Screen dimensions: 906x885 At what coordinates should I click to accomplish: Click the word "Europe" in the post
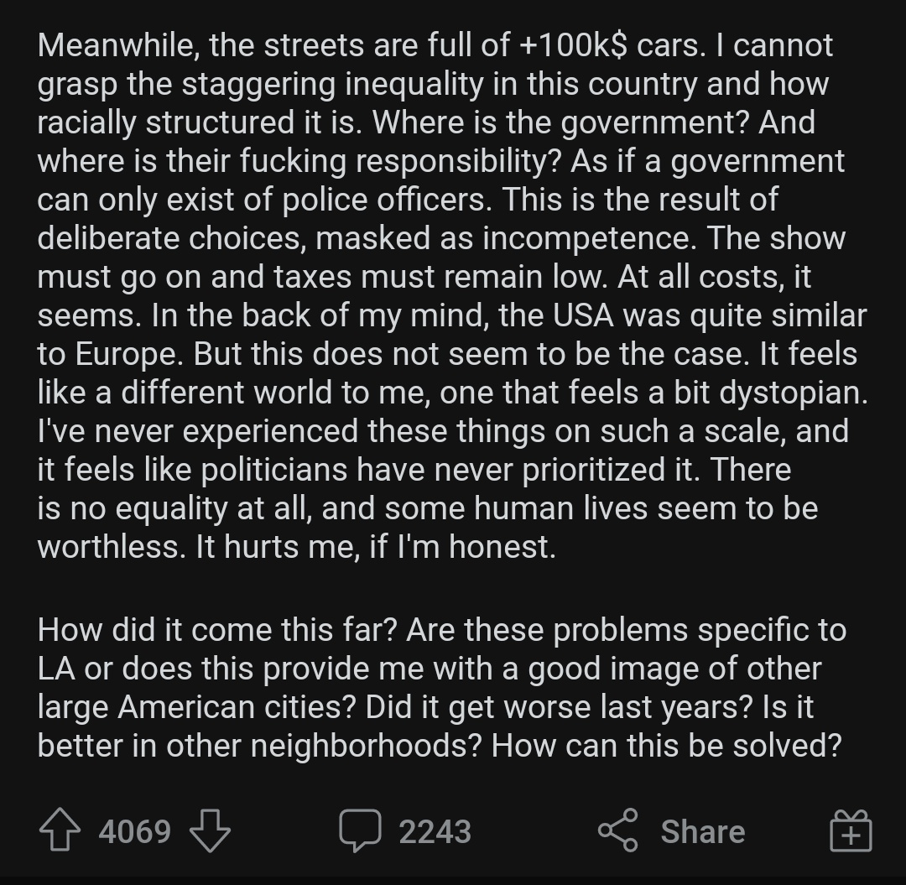point(123,354)
